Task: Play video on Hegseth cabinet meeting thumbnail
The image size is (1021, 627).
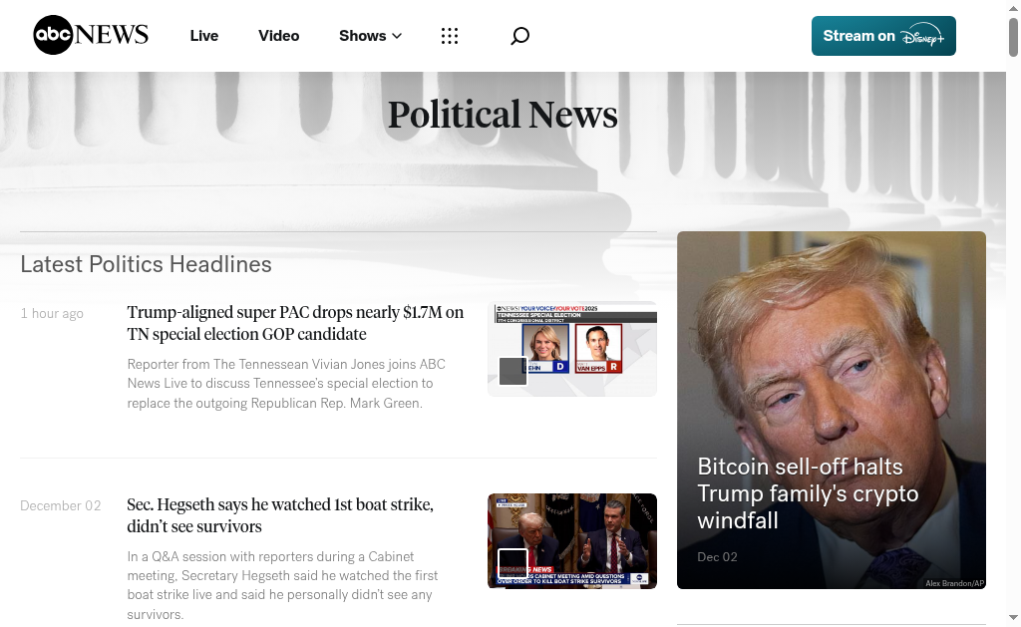Action: (x=512, y=563)
